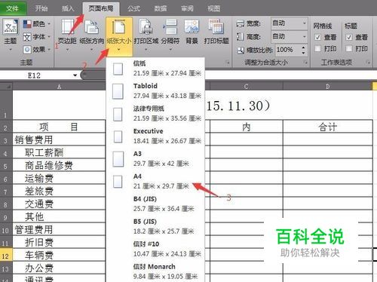377x282 pixels.
Task: Open the 字体 theme fonts menu
Action: pos(37,37)
